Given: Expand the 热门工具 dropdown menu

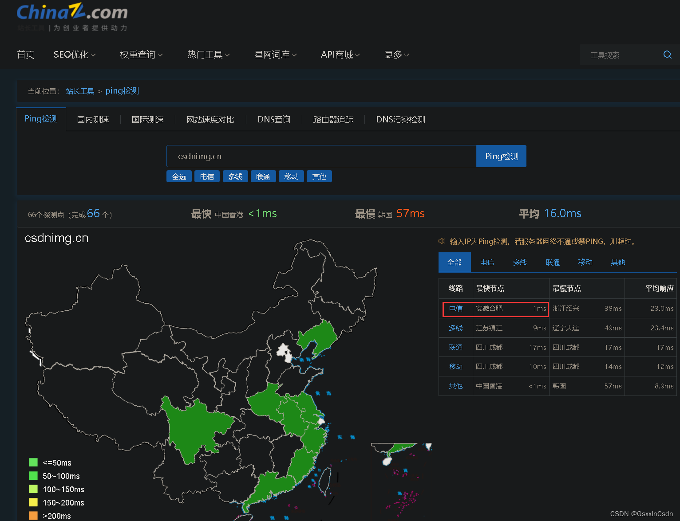Looking at the screenshot, I should point(208,55).
